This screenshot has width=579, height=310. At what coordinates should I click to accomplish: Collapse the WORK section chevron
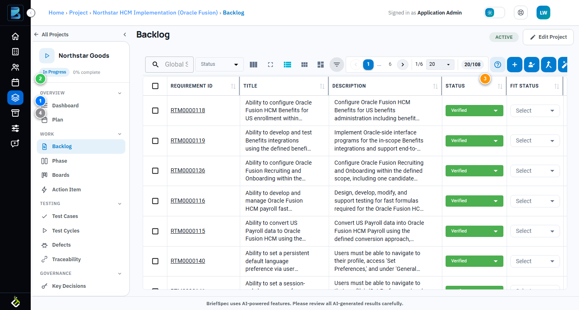[120, 134]
